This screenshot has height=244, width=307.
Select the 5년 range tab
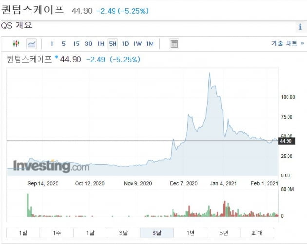tap(224, 233)
